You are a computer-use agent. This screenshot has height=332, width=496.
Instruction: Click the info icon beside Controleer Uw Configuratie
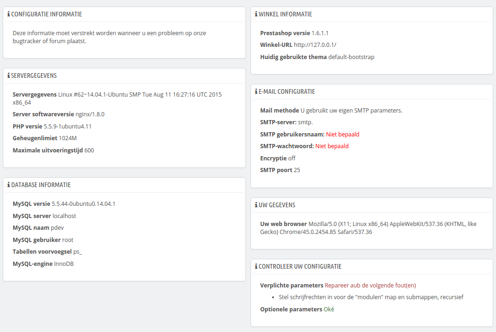[x=256, y=267]
